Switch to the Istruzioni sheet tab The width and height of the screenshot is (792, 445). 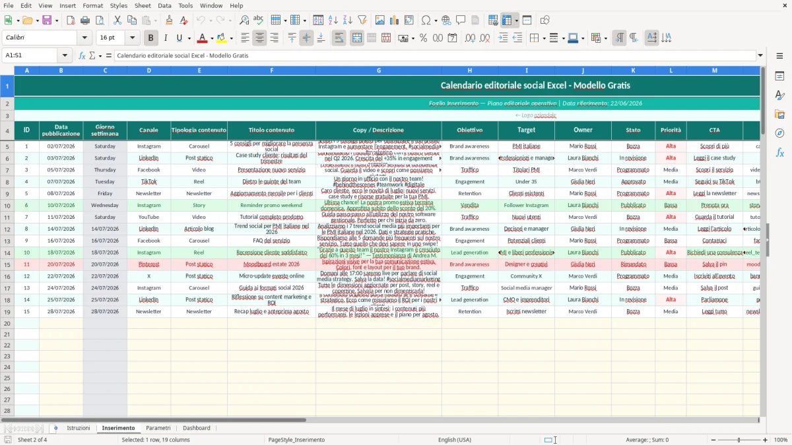(79, 428)
